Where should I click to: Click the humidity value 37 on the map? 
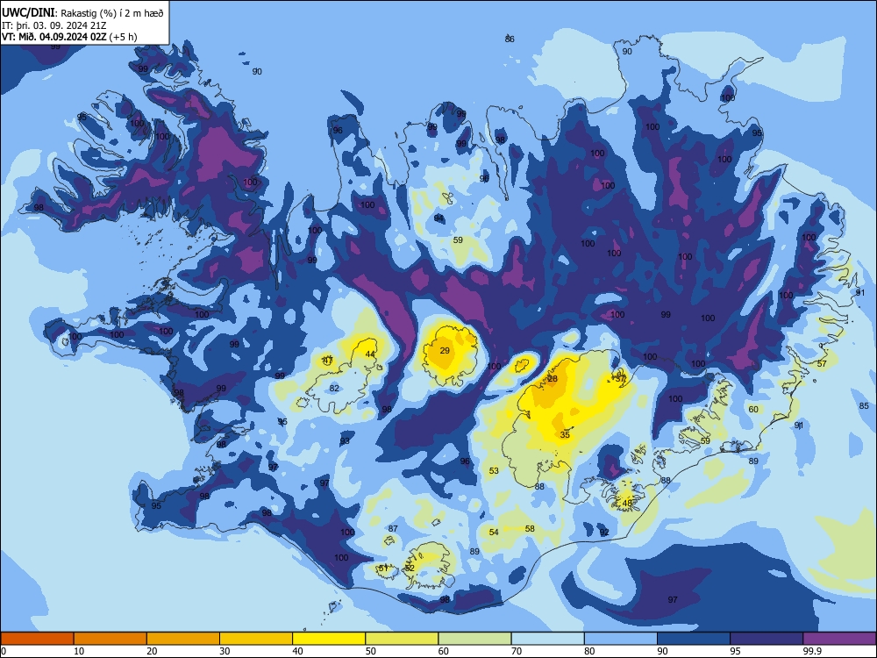click(620, 378)
